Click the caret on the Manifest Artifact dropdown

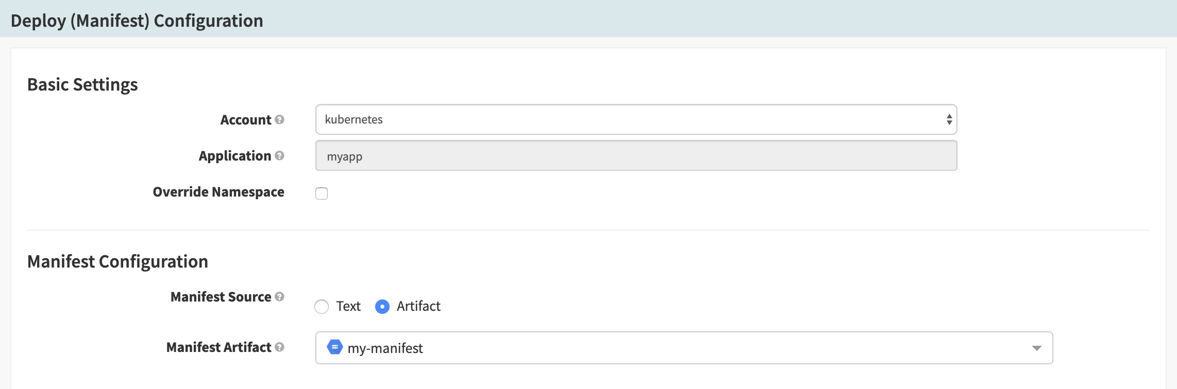tap(1037, 348)
